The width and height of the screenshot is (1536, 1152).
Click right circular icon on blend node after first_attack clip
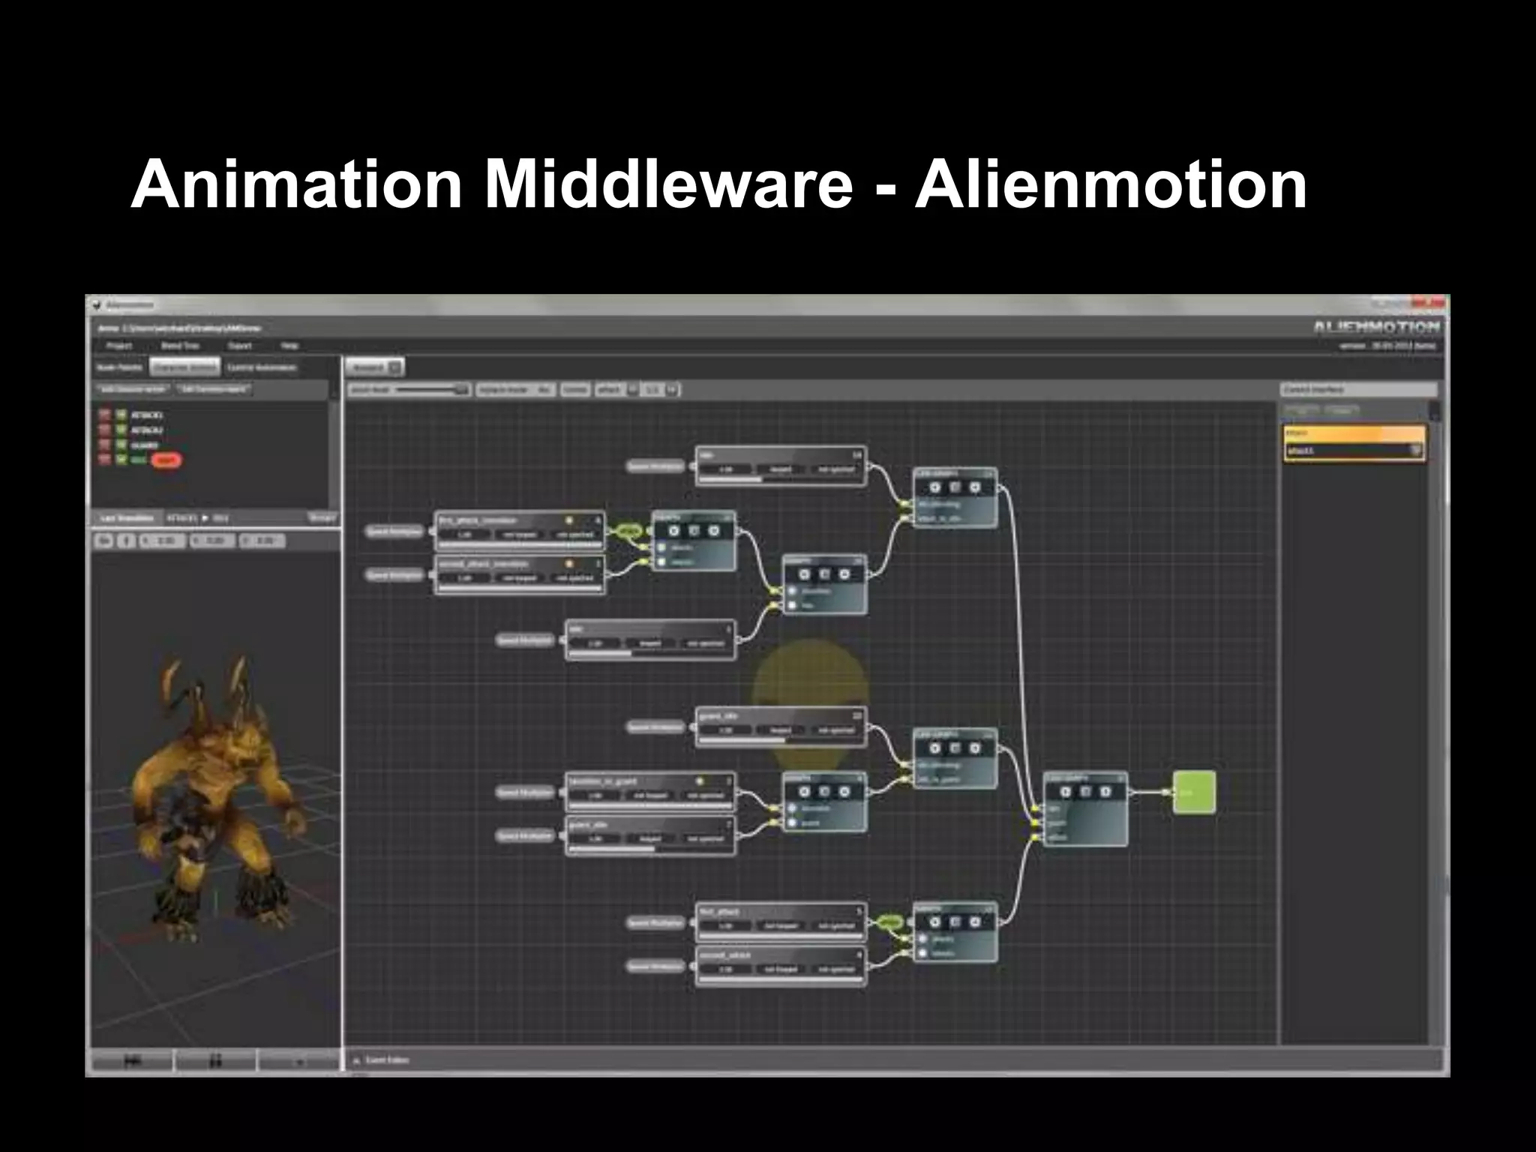click(x=975, y=922)
